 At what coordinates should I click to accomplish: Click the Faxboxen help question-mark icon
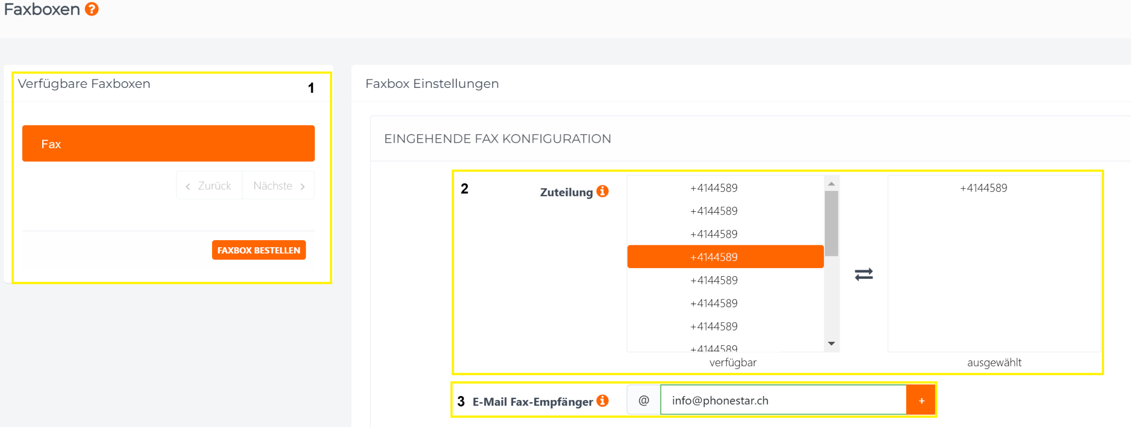click(x=92, y=9)
